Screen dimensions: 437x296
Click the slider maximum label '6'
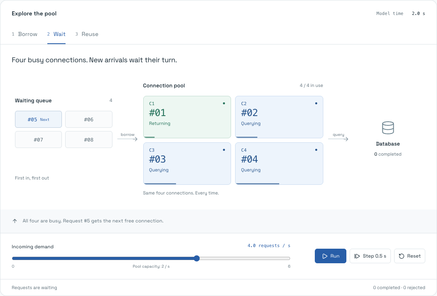[289, 266]
